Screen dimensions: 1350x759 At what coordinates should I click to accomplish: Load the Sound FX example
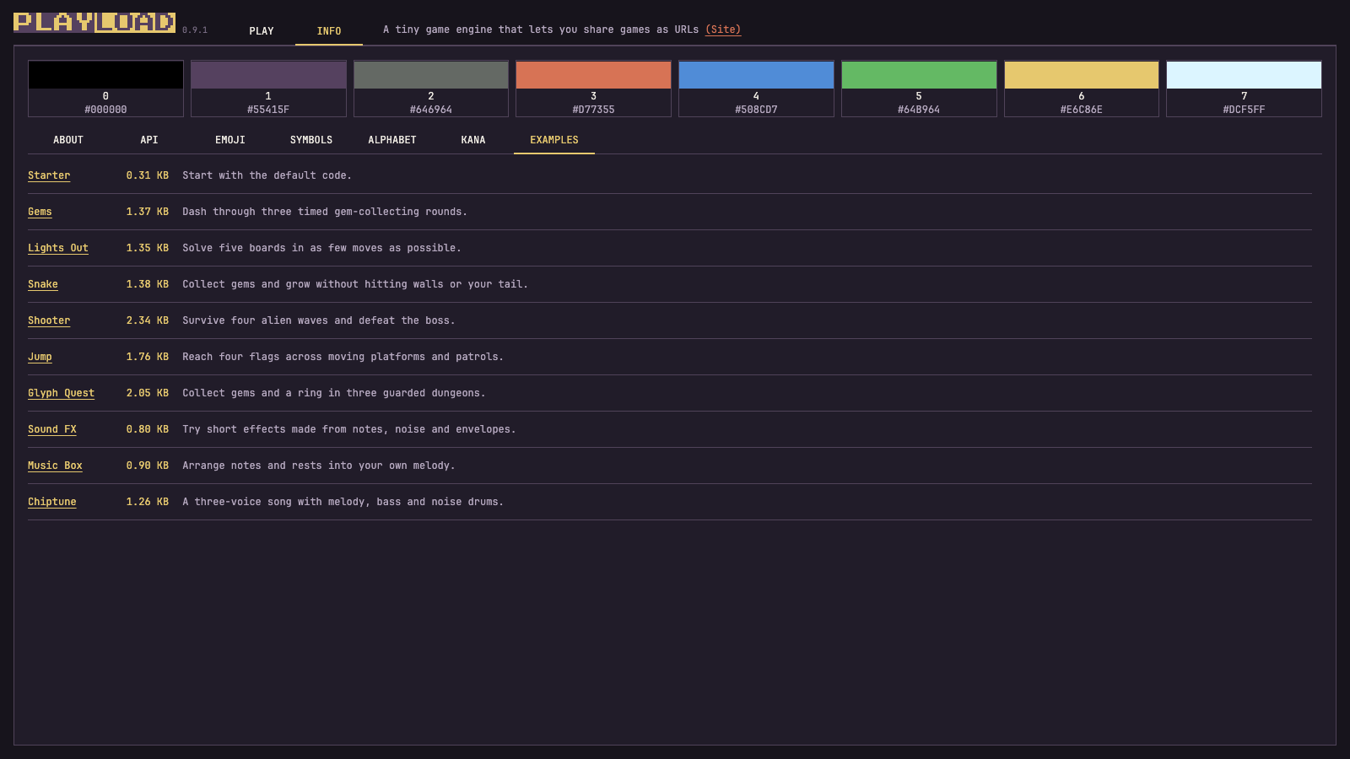[52, 429]
